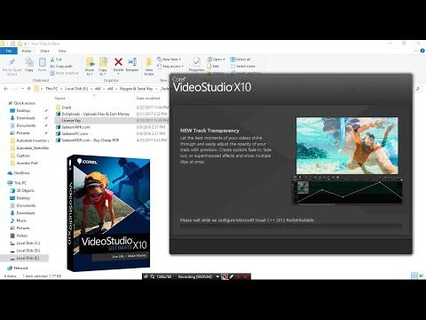Open the recording bar dropdown arrow
Screen dimensions: 426x320
pyautogui.click(x=217, y=276)
